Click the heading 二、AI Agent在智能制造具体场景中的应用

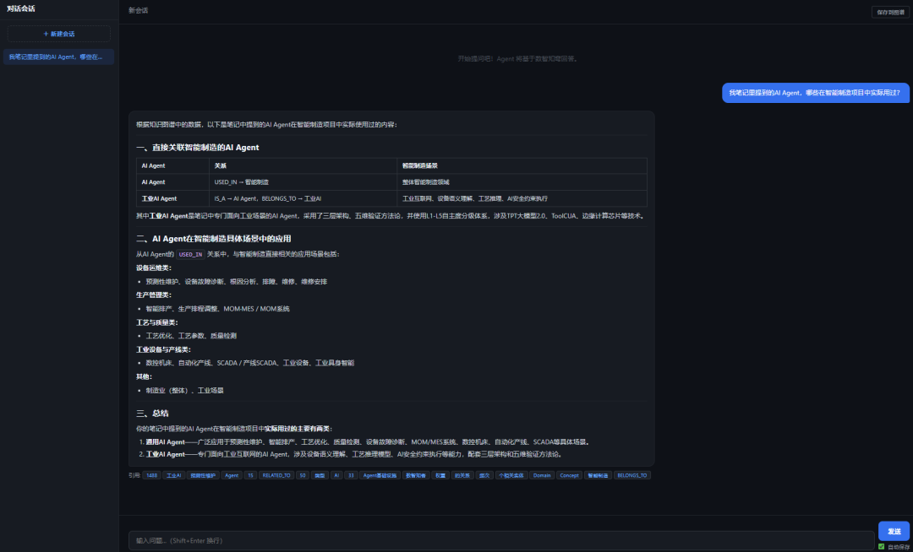(214, 239)
